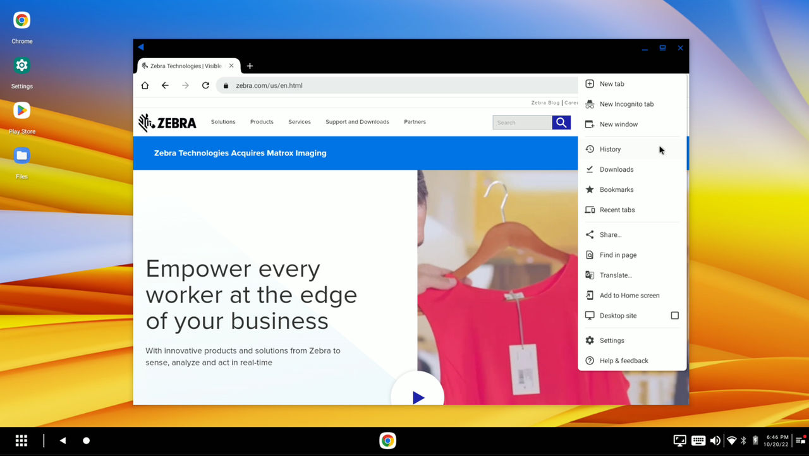Viewport: 809px width, 456px height.
Task: Click the Wi-Fi tray icon
Action: point(732,441)
